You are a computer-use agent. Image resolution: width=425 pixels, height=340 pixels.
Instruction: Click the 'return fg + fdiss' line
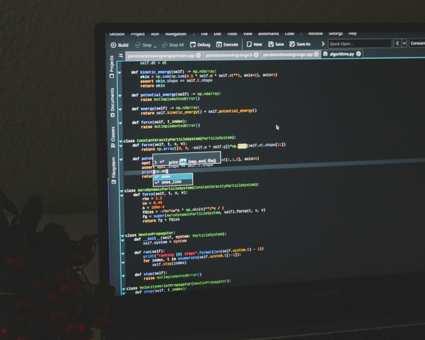pyautogui.click(x=161, y=220)
